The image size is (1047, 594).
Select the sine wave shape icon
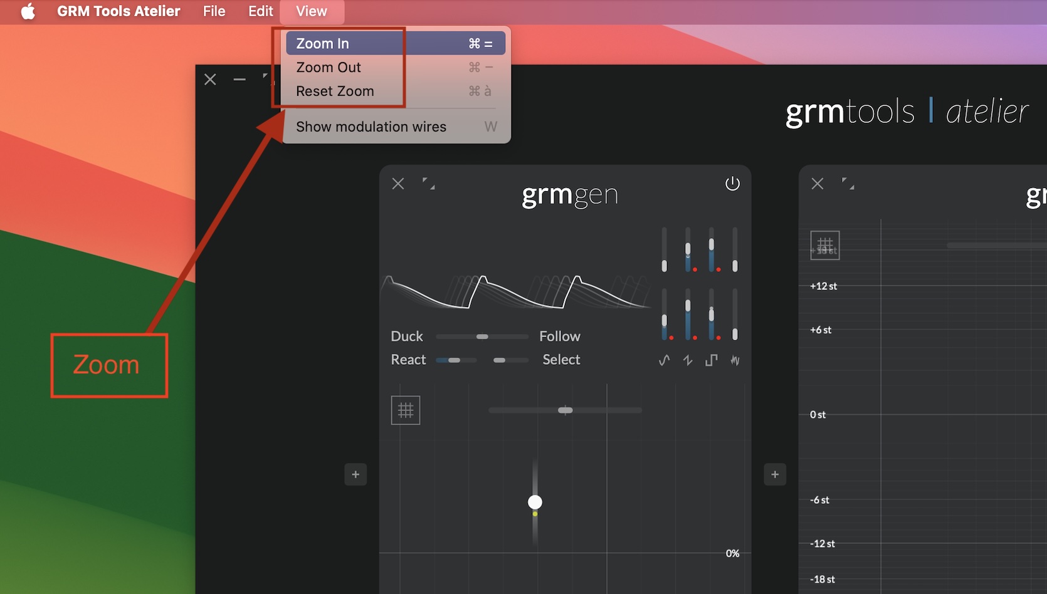(665, 360)
